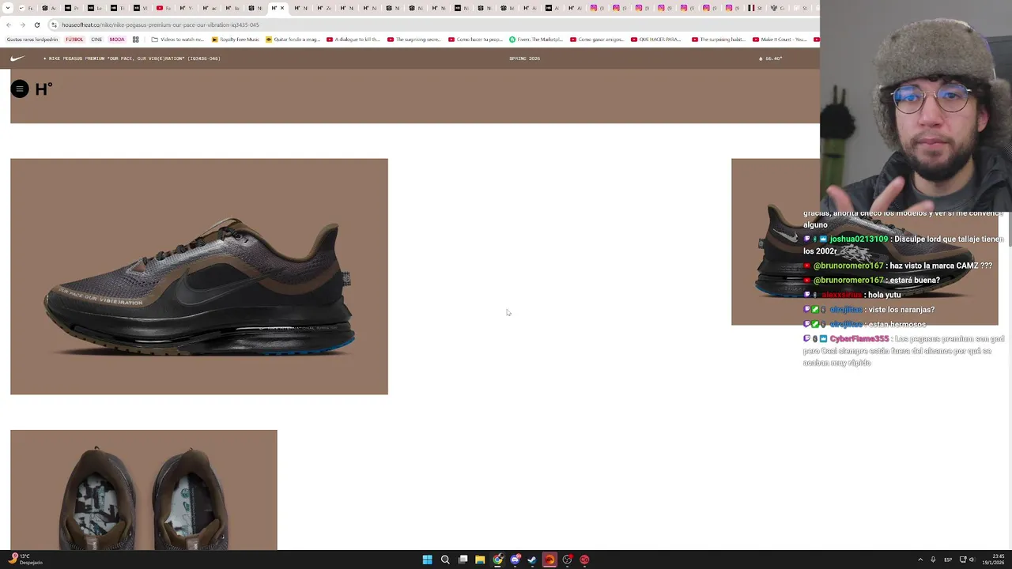Screen dimensions: 1012x569
Task: Open Discord from taskbar
Action: coord(515,560)
